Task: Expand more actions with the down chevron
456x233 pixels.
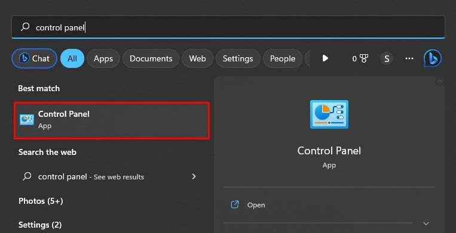Action: pyautogui.click(x=426, y=223)
